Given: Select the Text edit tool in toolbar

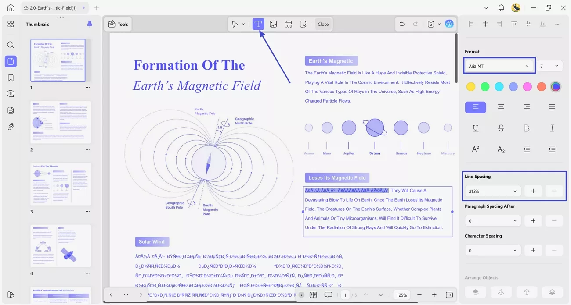Looking at the screenshot, I should click(x=258, y=24).
